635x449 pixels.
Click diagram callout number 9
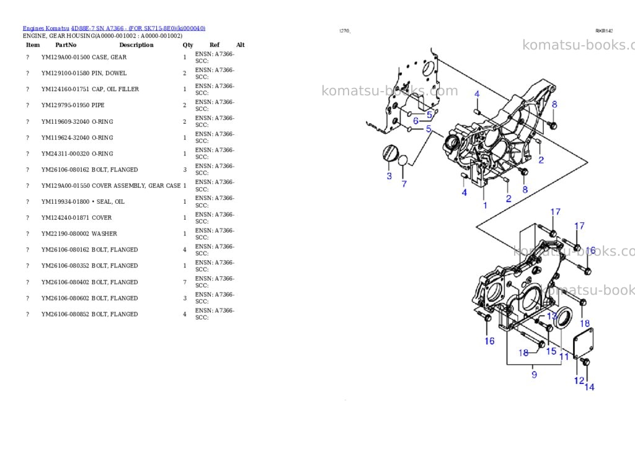[534, 375]
